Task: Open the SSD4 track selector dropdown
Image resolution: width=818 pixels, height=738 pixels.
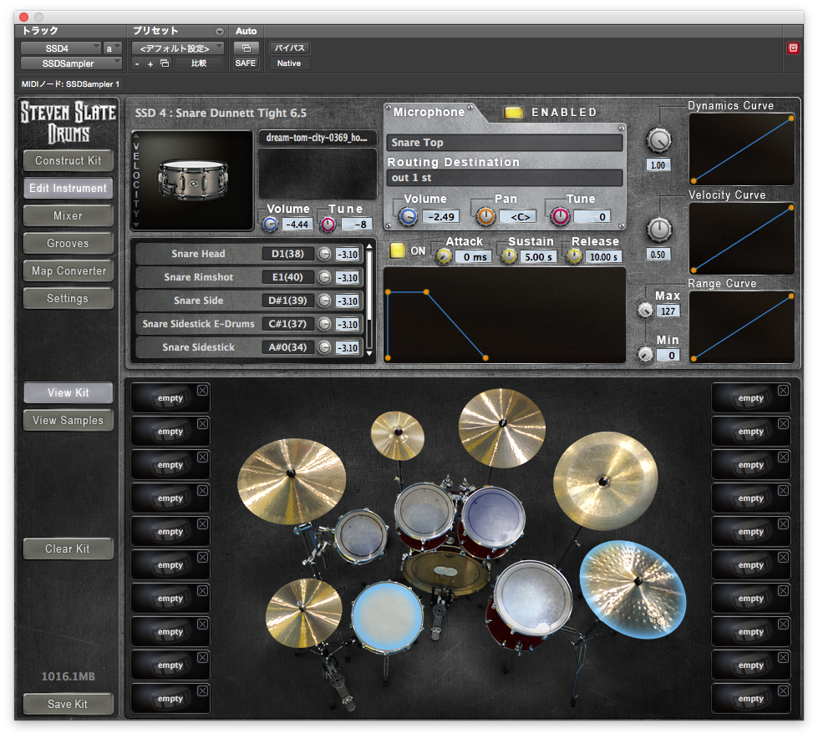Action: point(60,48)
